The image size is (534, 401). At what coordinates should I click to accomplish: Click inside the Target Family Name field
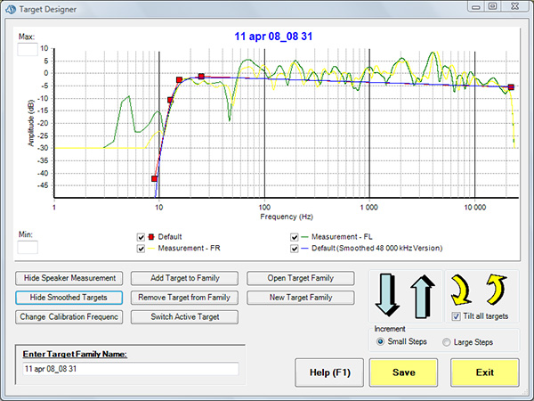(131, 369)
